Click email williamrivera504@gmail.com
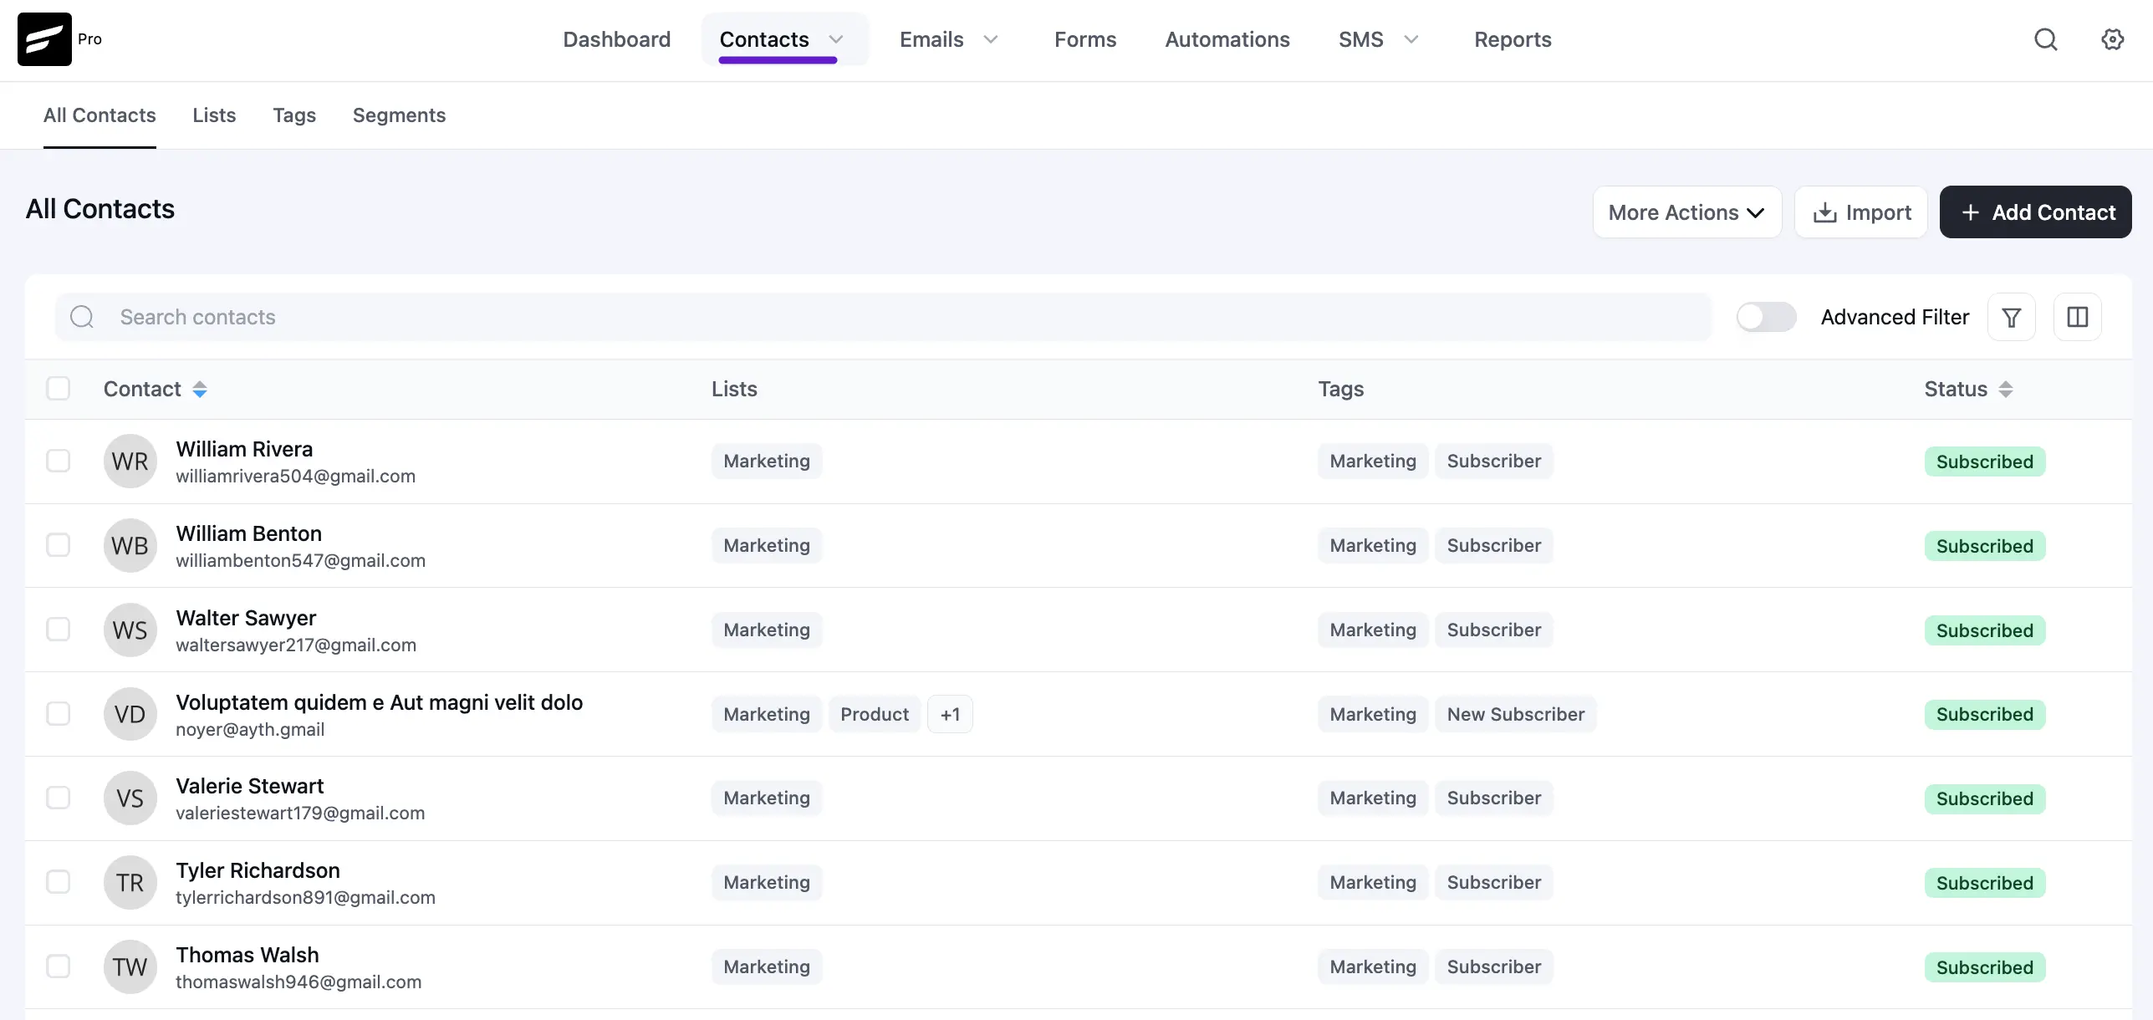 [295, 477]
